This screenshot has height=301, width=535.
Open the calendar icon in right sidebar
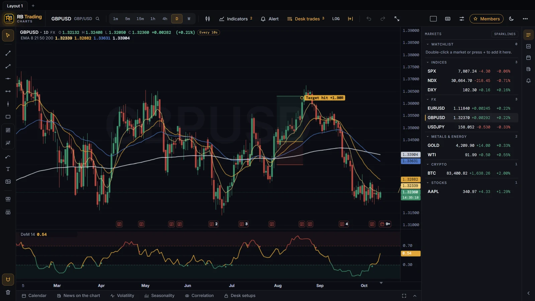click(528, 58)
